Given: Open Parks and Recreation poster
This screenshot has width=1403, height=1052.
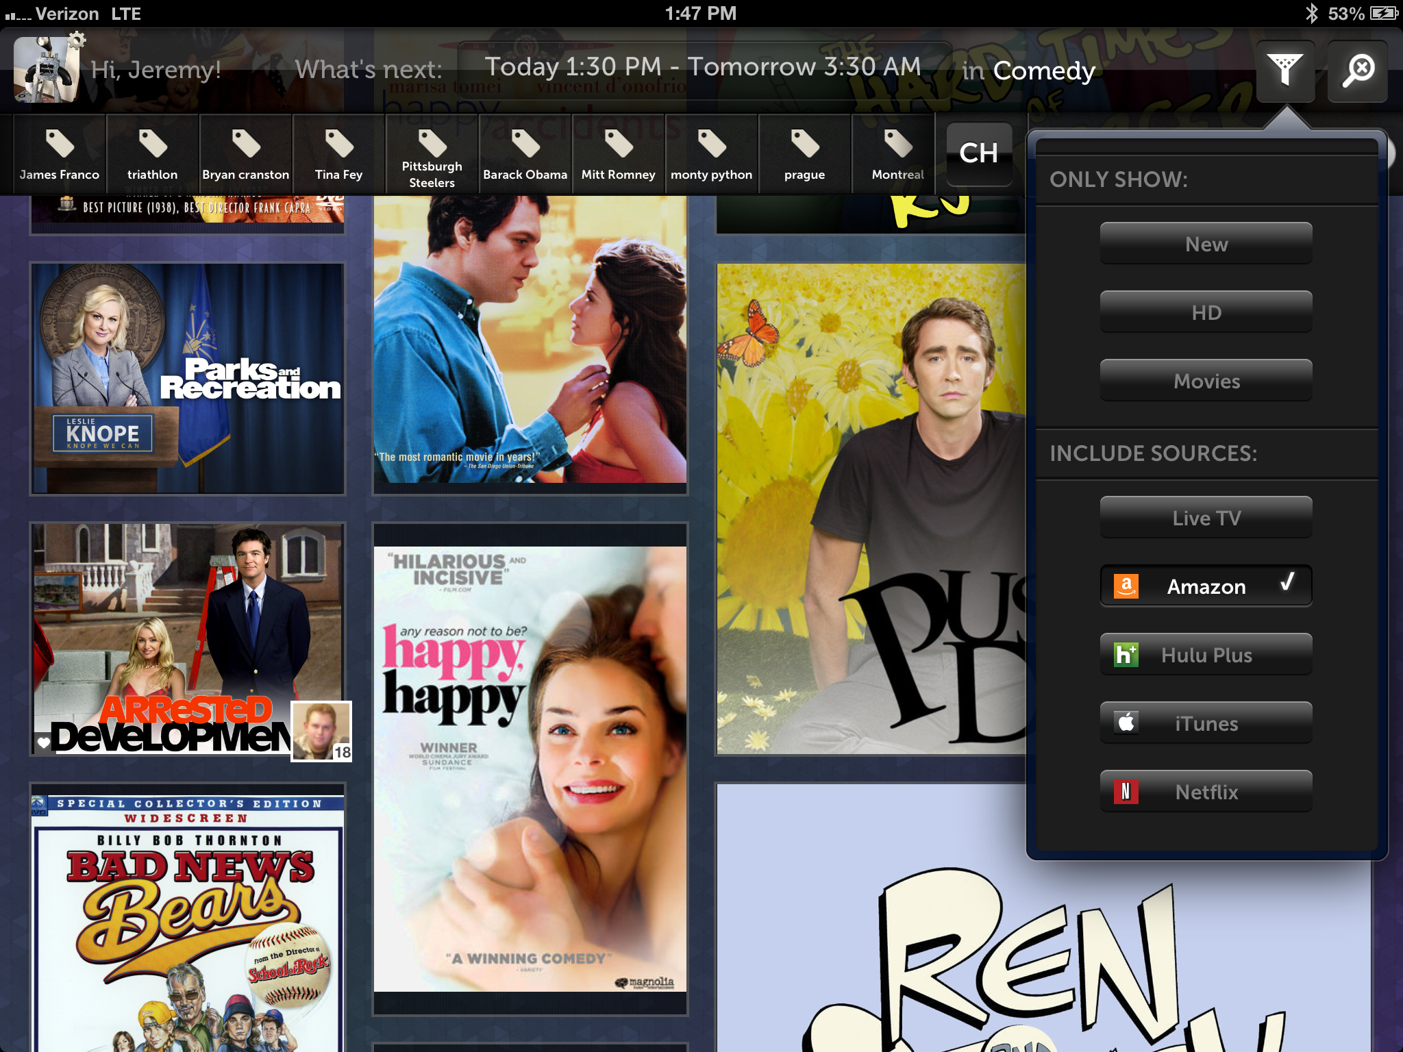Looking at the screenshot, I should [x=188, y=378].
